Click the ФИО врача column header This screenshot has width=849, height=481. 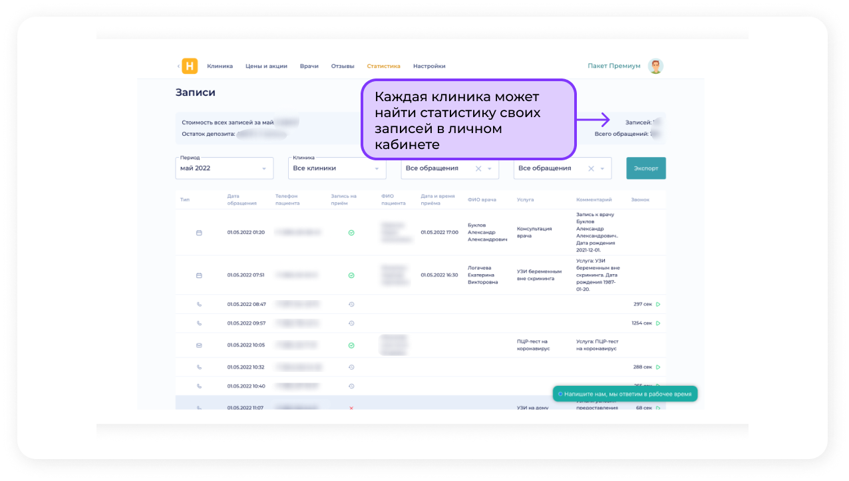[x=483, y=200]
